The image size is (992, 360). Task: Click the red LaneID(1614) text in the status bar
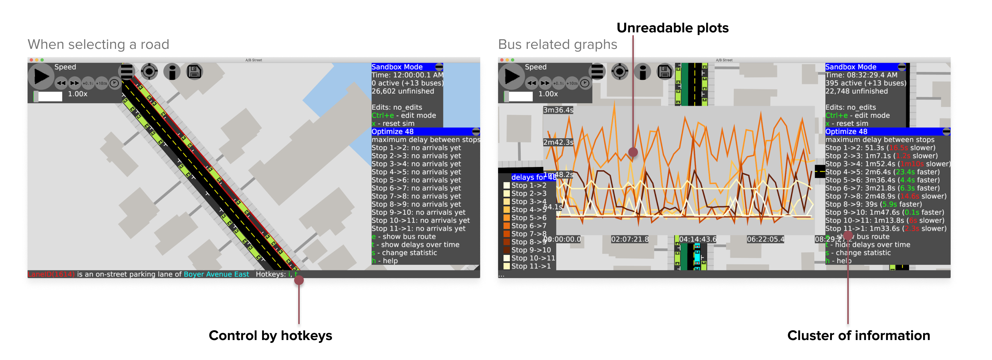(51, 274)
